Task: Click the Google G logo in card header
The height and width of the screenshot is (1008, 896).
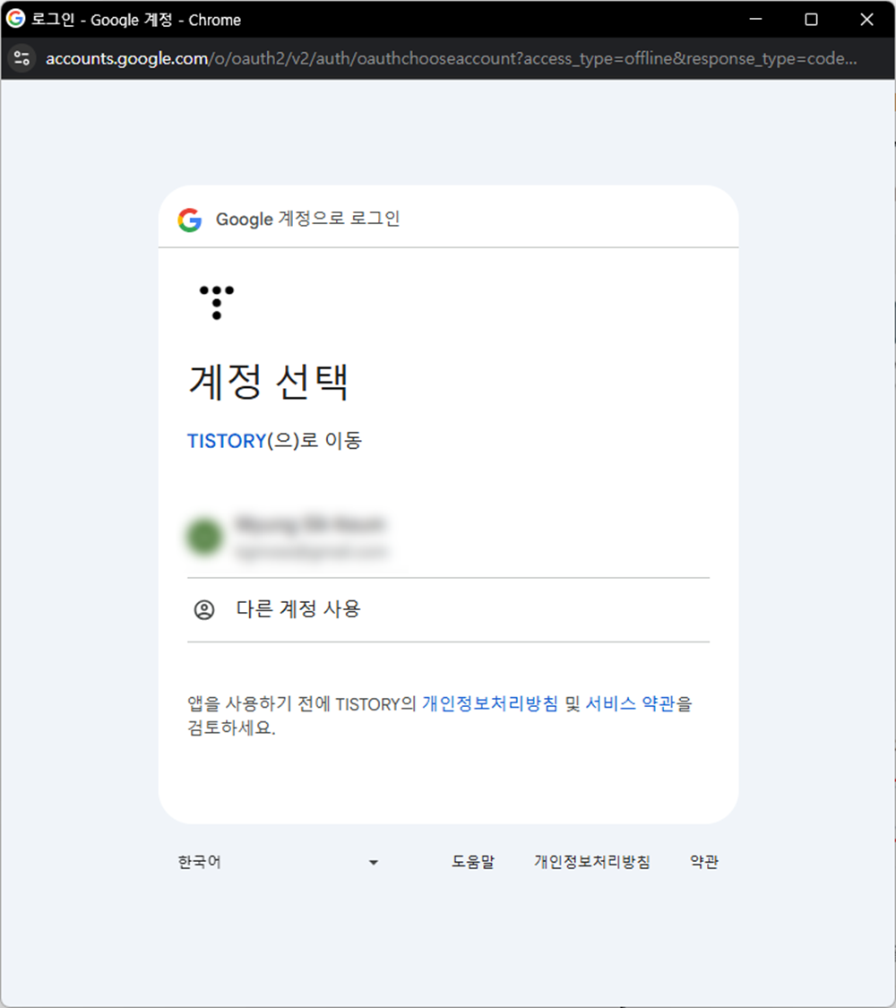Action: click(190, 220)
